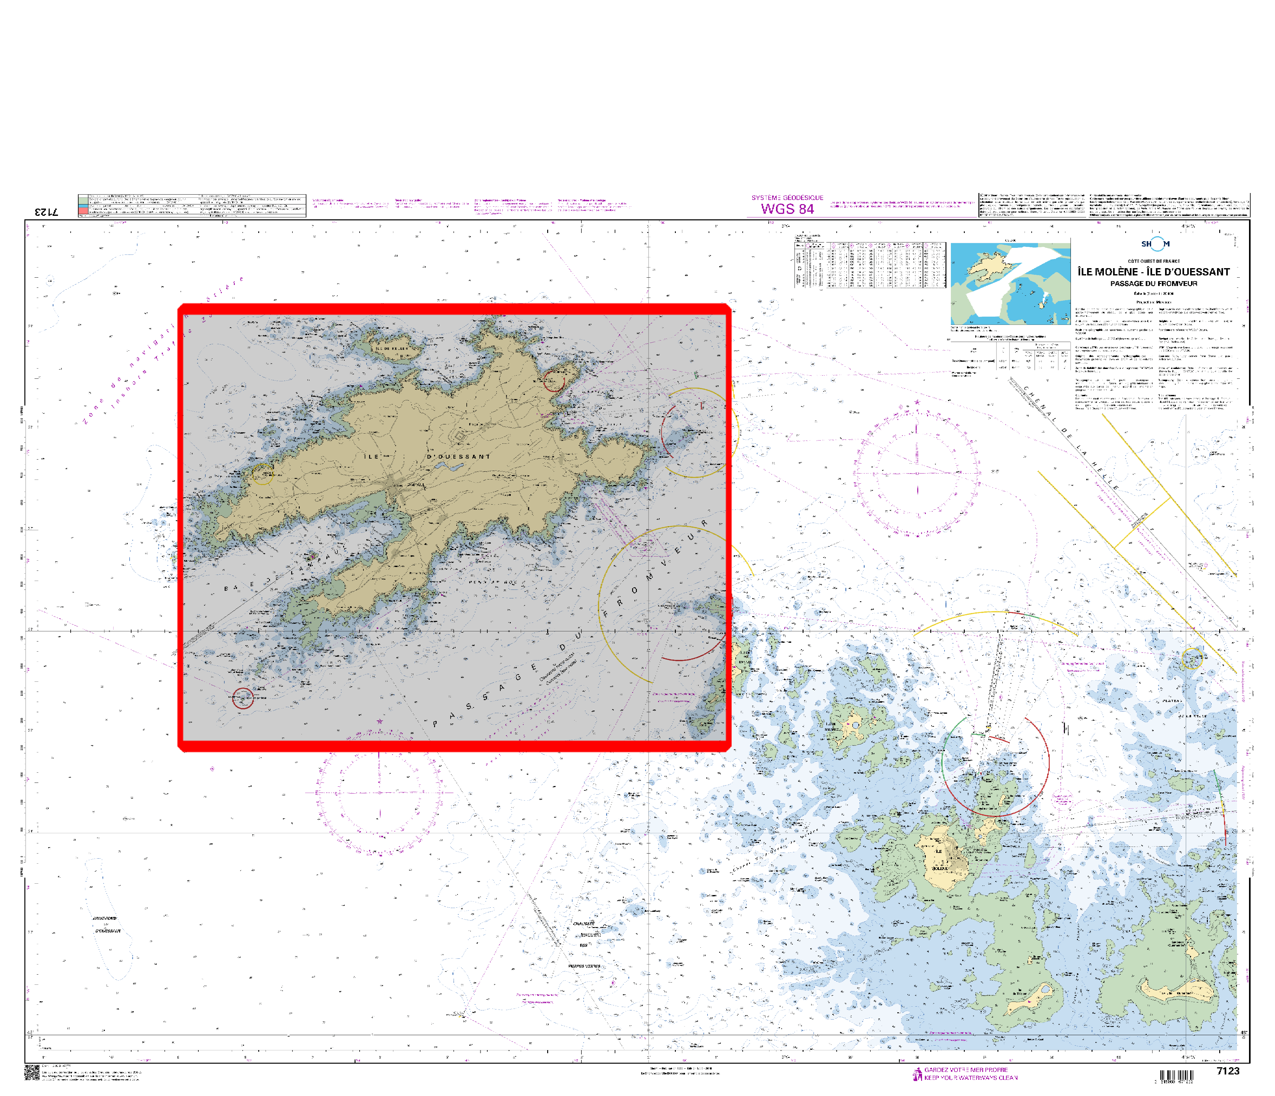
Task: Click the green swatch in the legend
Action: click(x=83, y=201)
